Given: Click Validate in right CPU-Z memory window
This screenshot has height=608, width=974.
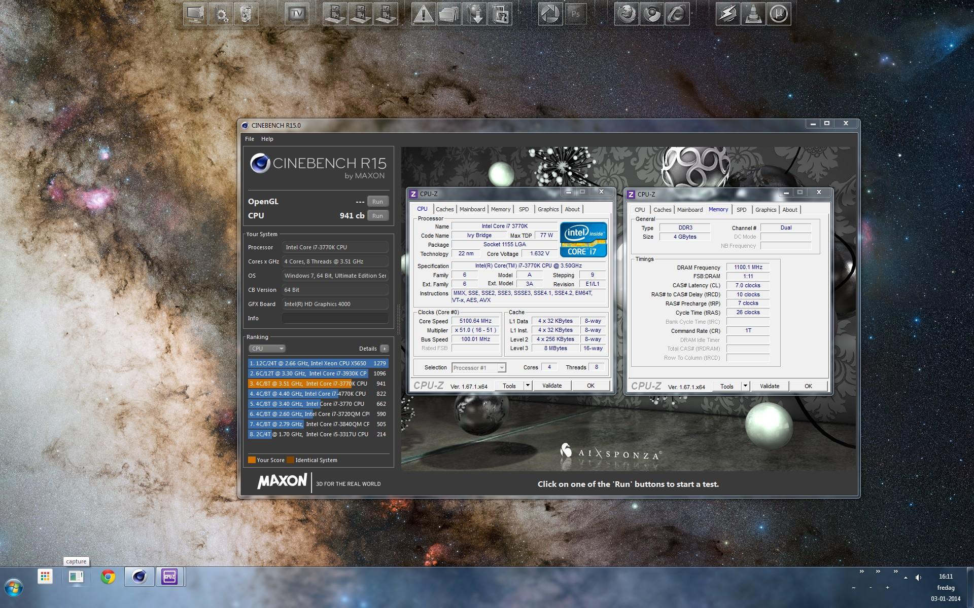Looking at the screenshot, I should [x=770, y=386].
